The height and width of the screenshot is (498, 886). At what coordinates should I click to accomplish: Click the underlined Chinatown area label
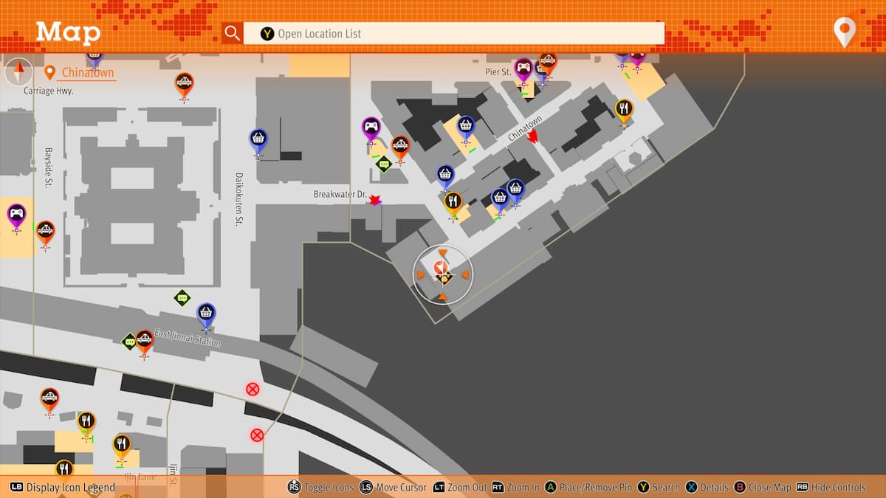pos(88,72)
